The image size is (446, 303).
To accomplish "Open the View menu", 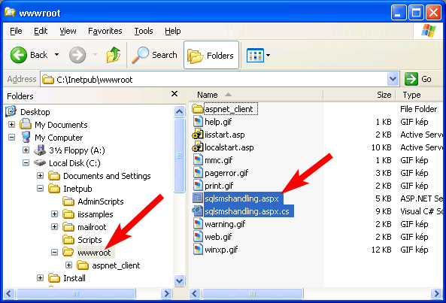I will click(x=68, y=31).
